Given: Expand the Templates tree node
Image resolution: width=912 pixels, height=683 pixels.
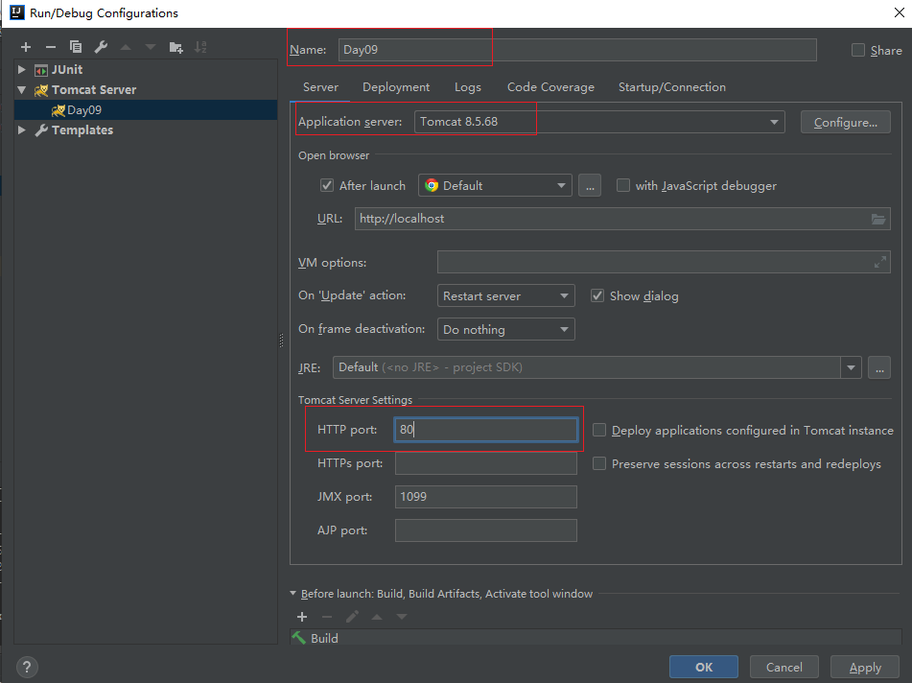Looking at the screenshot, I should pos(21,130).
